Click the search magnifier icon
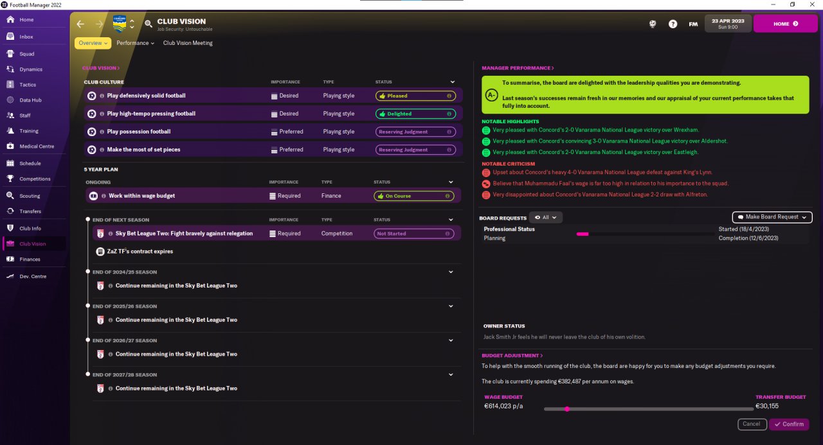The width and height of the screenshot is (823, 445). 149,24
